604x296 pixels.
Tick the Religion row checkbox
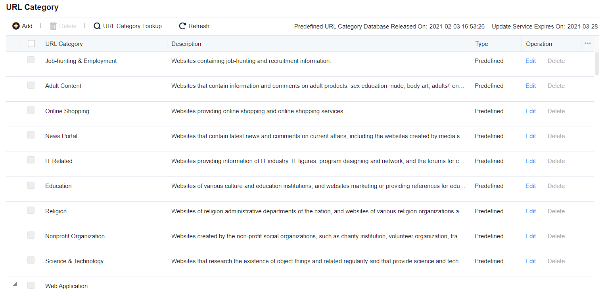(31, 211)
